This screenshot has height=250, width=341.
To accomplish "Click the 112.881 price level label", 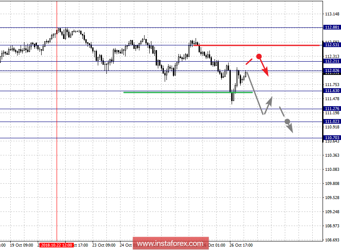I will coord(332,27).
